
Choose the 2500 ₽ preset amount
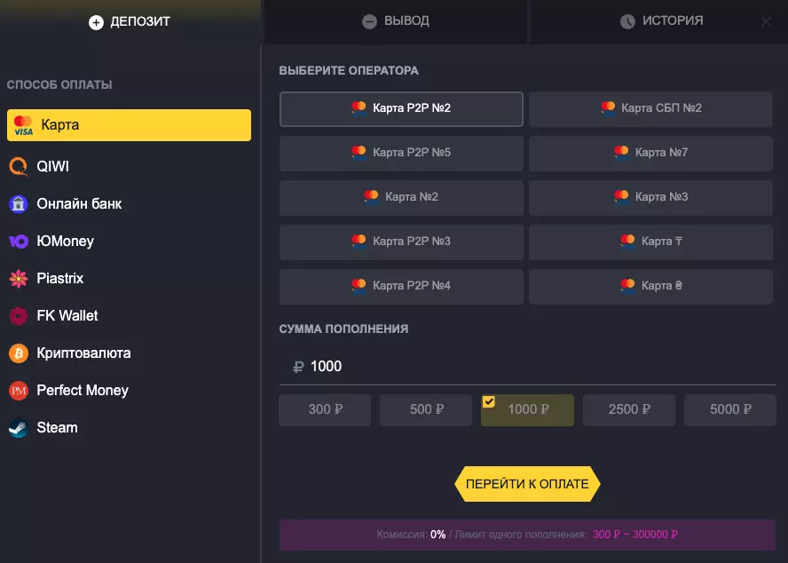pyautogui.click(x=628, y=409)
